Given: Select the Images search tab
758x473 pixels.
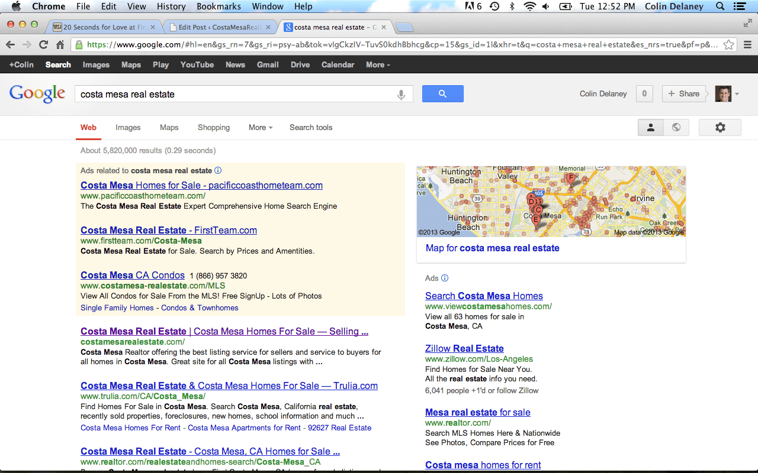Looking at the screenshot, I should 128,127.
